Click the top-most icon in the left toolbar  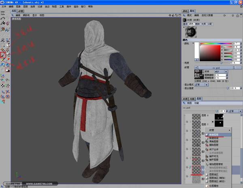[3, 13]
